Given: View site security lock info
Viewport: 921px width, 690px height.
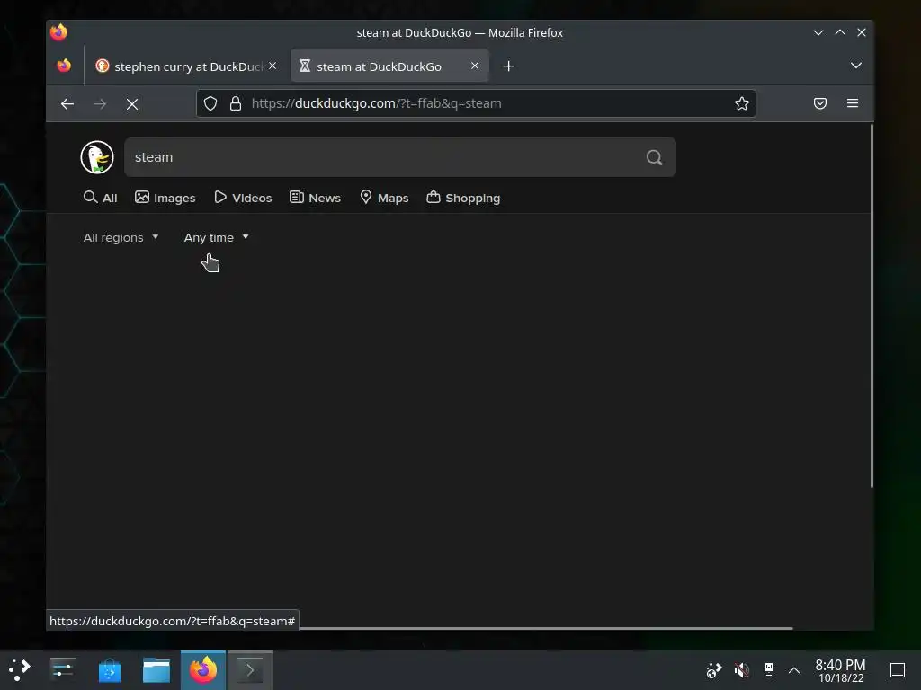Looking at the screenshot, I should point(236,104).
